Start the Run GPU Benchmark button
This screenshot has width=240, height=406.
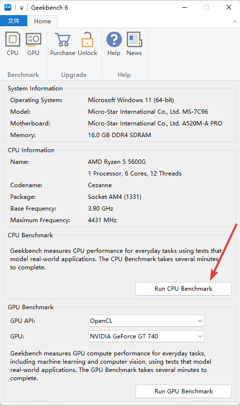[x=184, y=391]
